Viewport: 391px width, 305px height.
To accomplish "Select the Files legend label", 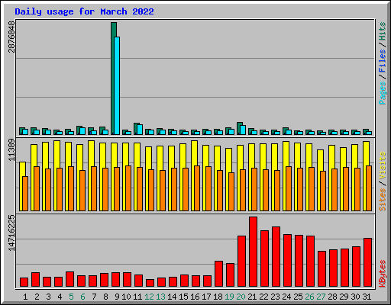I will (383, 60).
